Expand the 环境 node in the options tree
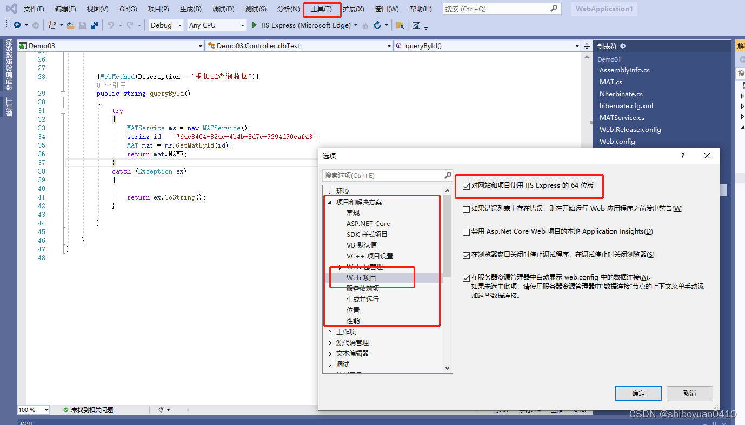 [x=330, y=190]
